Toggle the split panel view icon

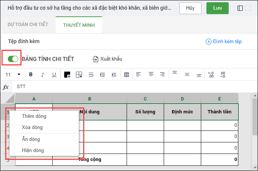240,8
